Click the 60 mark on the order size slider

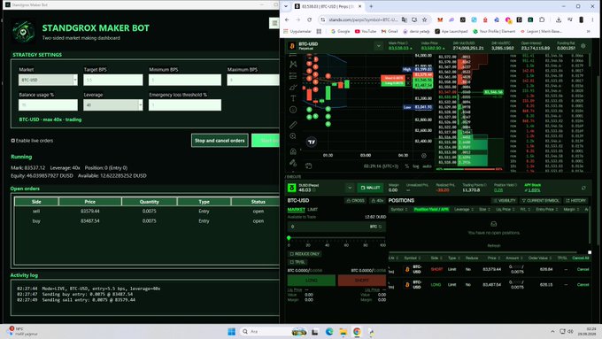346,244
